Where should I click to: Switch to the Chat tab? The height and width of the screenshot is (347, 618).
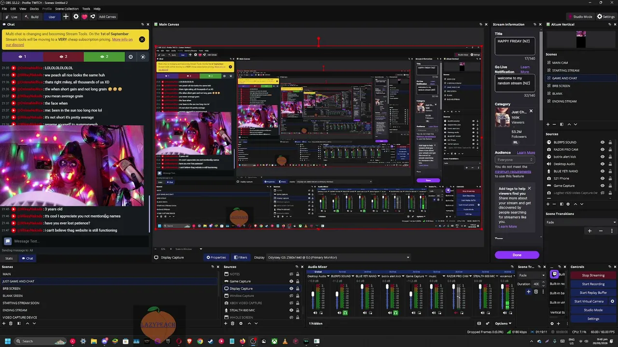27,258
